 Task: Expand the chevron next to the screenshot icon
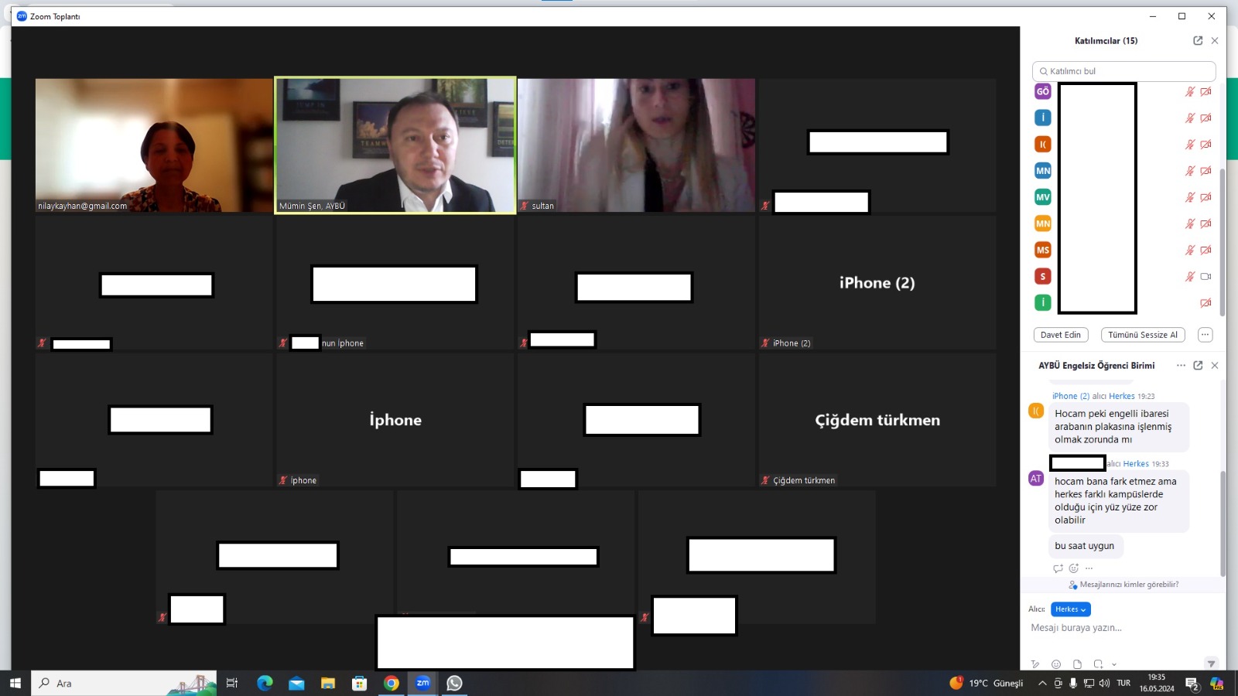coord(1114,664)
